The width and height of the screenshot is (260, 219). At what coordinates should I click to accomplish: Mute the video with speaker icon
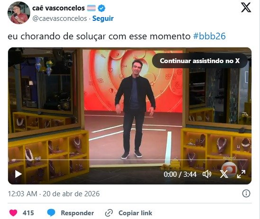click(x=207, y=174)
